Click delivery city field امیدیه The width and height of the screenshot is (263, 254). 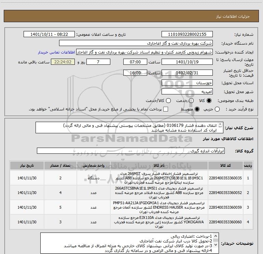[x=187, y=92]
